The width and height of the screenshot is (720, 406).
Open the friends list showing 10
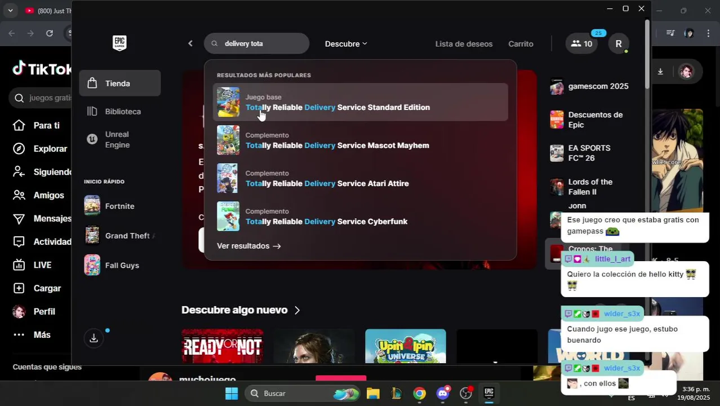point(582,43)
